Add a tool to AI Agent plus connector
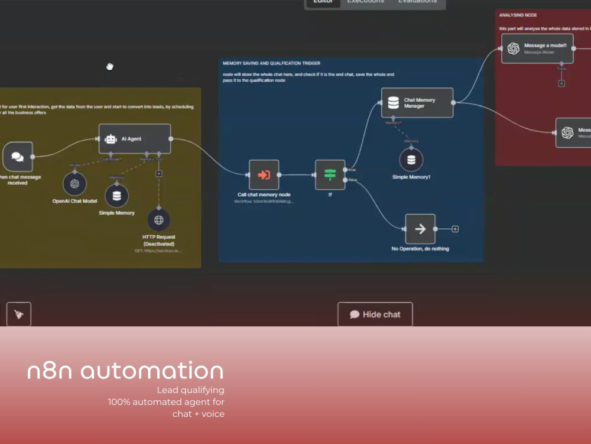Screen dimensions: 591x444 [159, 174]
